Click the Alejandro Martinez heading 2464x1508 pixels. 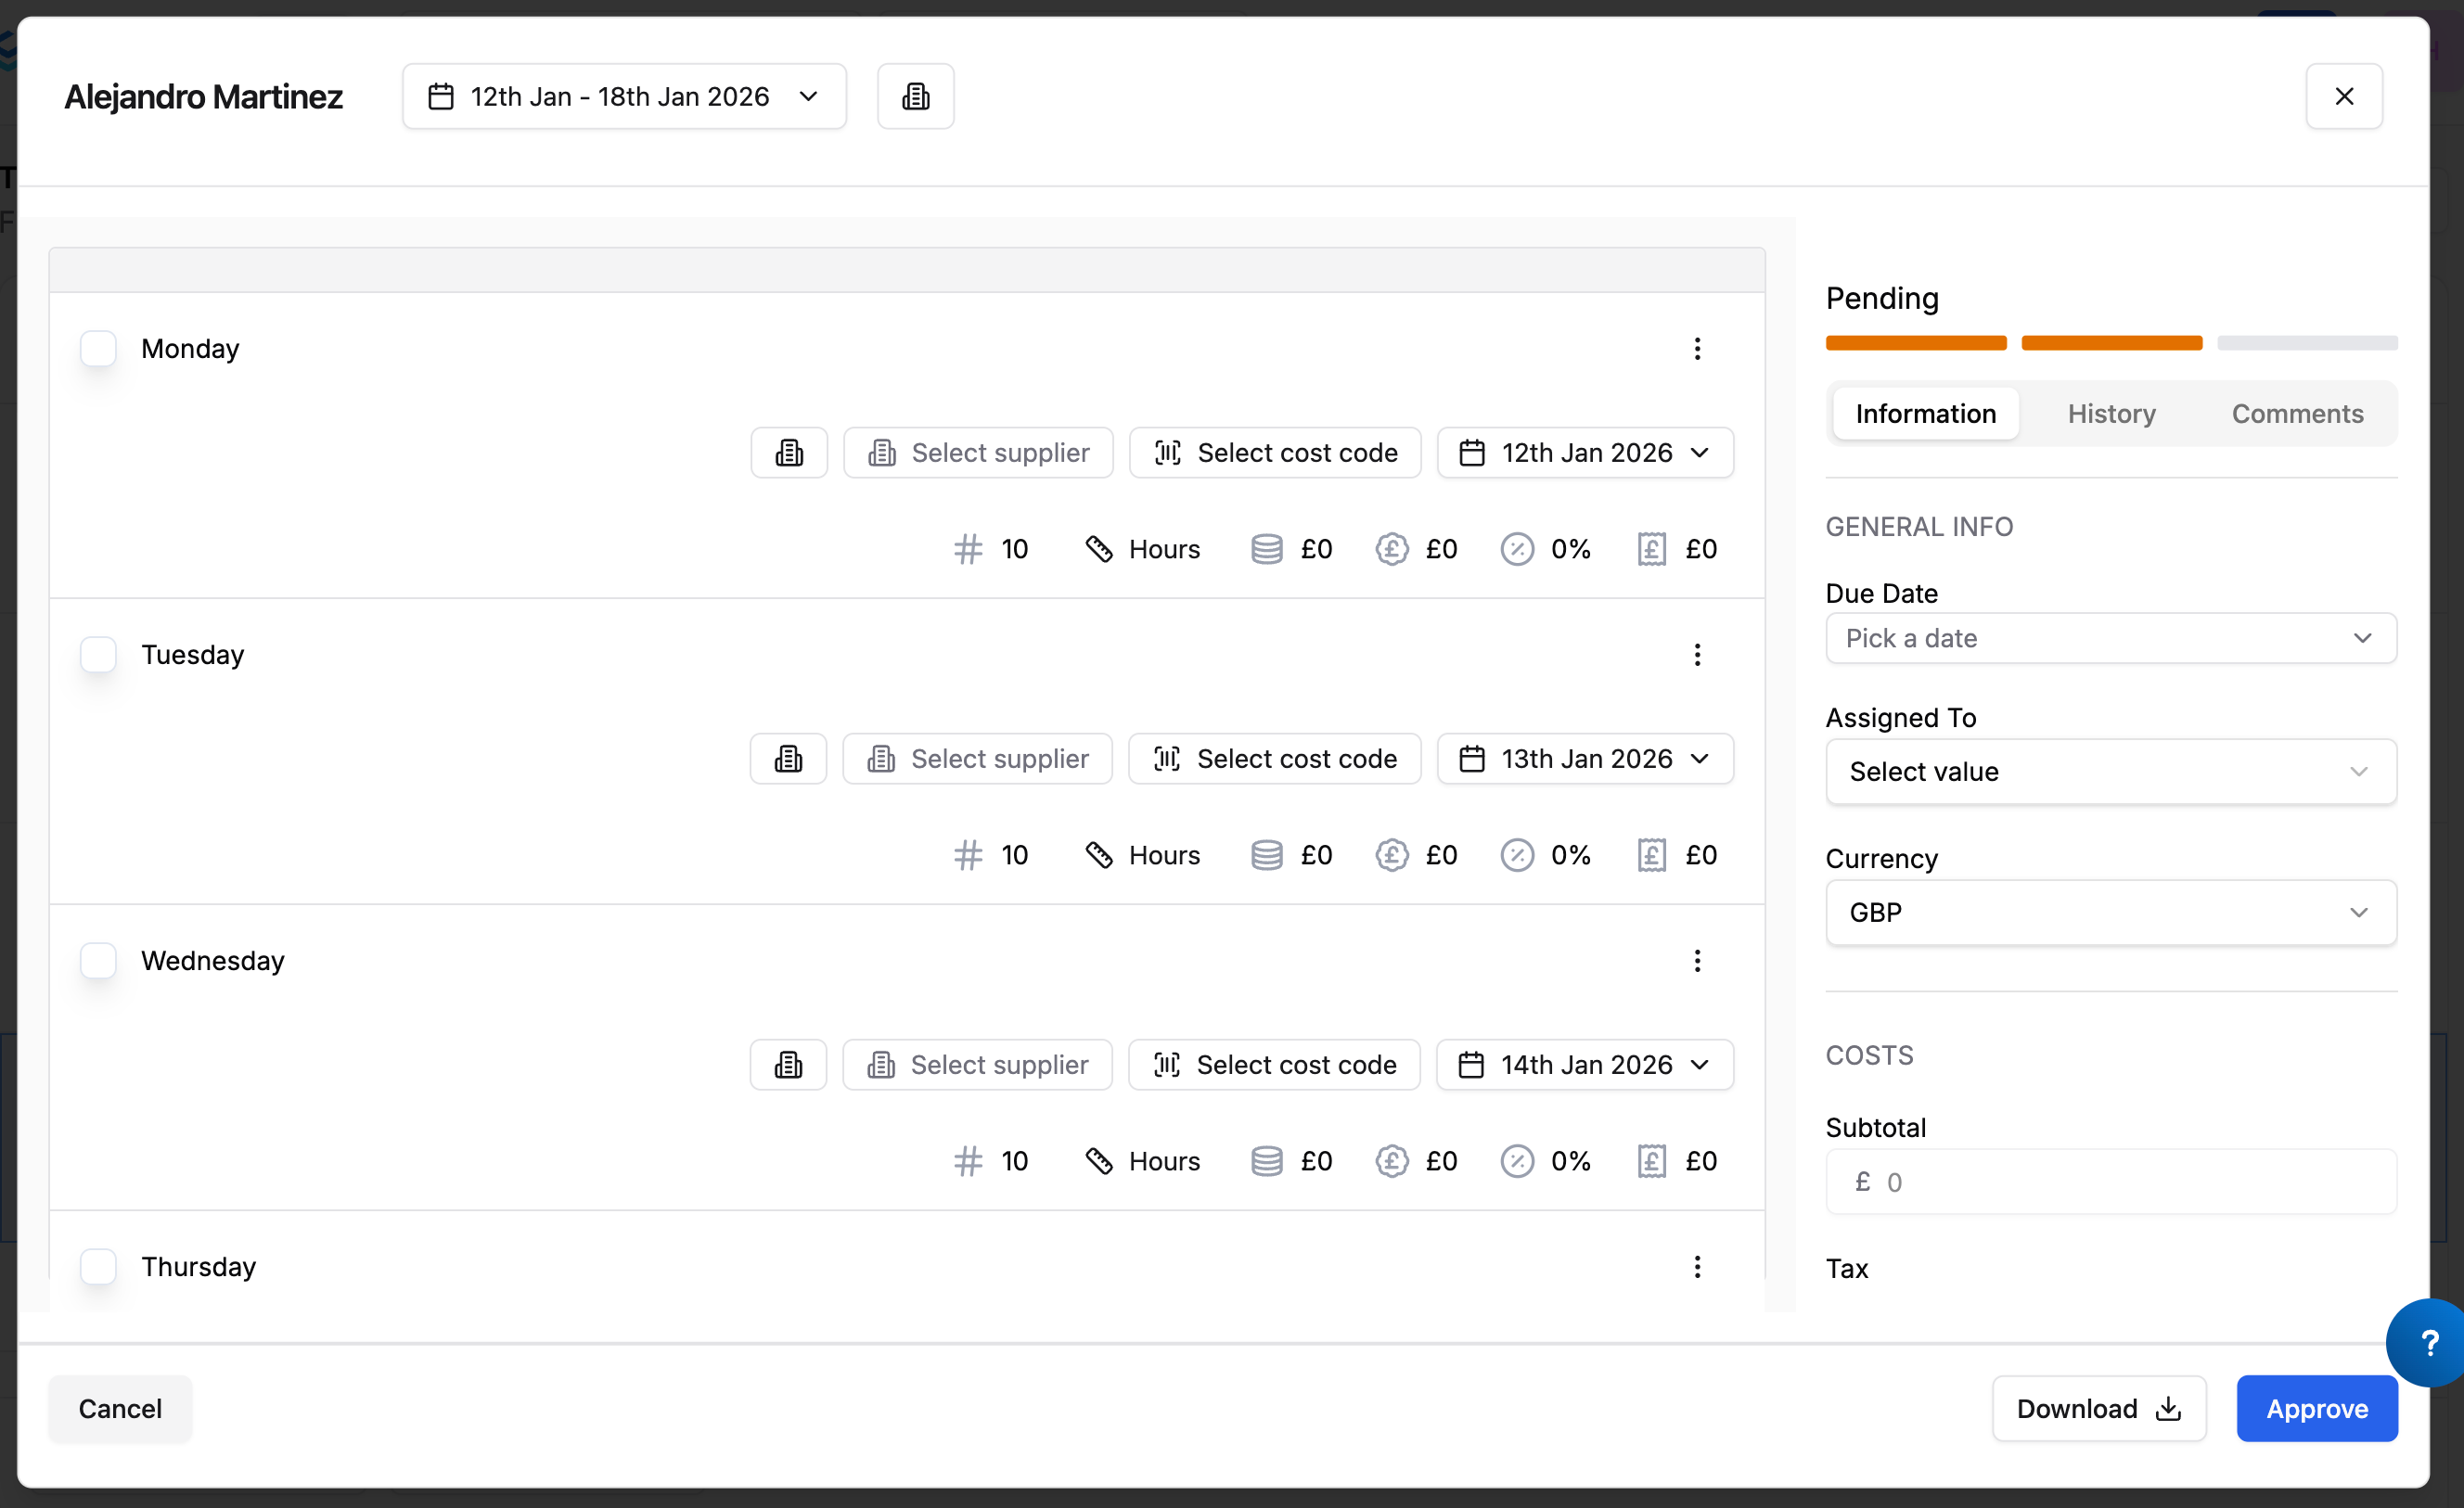(x=203, y=96)
